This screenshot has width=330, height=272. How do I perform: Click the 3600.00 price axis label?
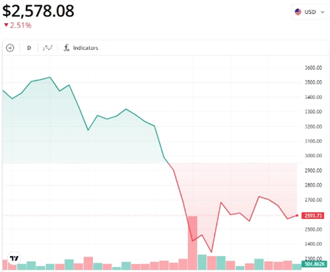tap(313, 68)
